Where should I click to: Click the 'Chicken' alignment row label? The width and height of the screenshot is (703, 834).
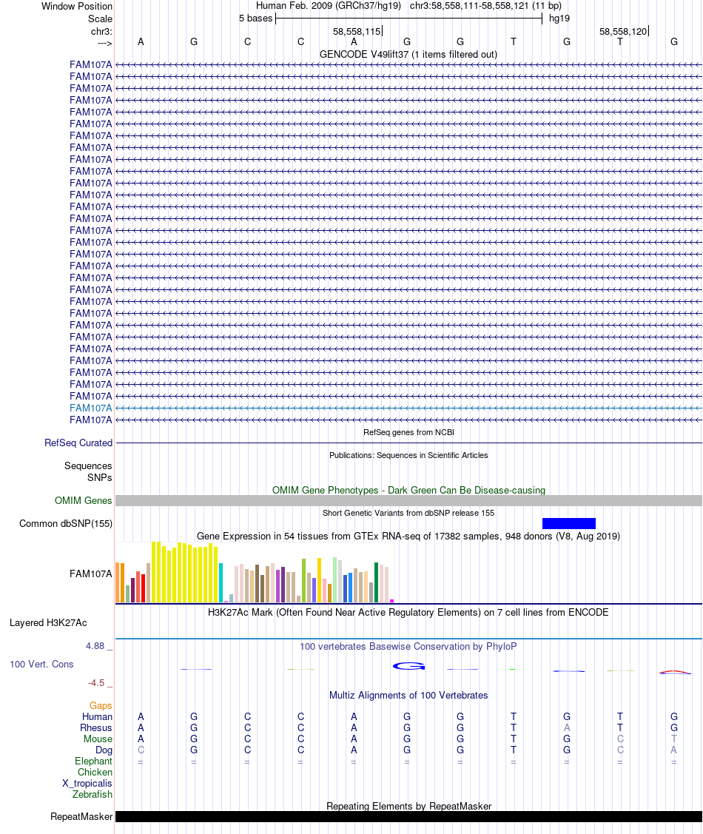point(95,772)
